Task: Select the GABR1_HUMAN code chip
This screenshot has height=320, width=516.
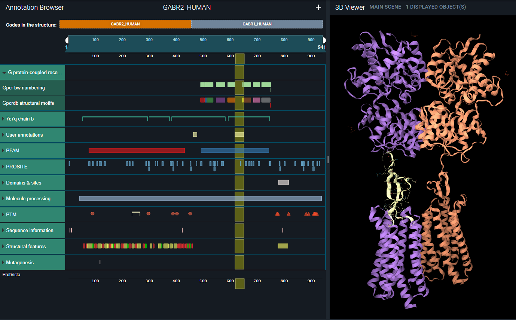Action: [257, 24]
